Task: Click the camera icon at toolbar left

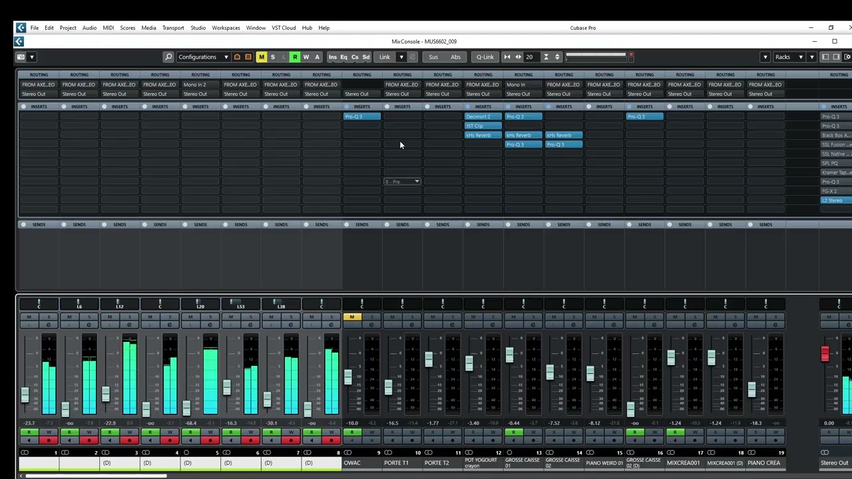Action: click(x=21, y=57)
